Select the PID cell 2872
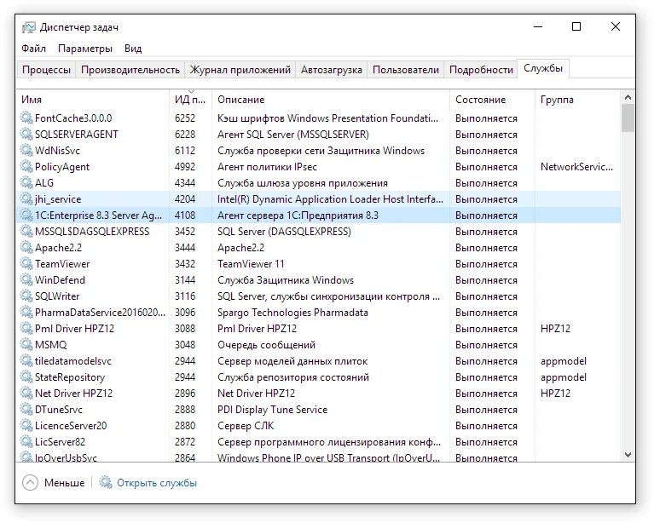This screenshot has height=523, width=654. tap(185, 442)
